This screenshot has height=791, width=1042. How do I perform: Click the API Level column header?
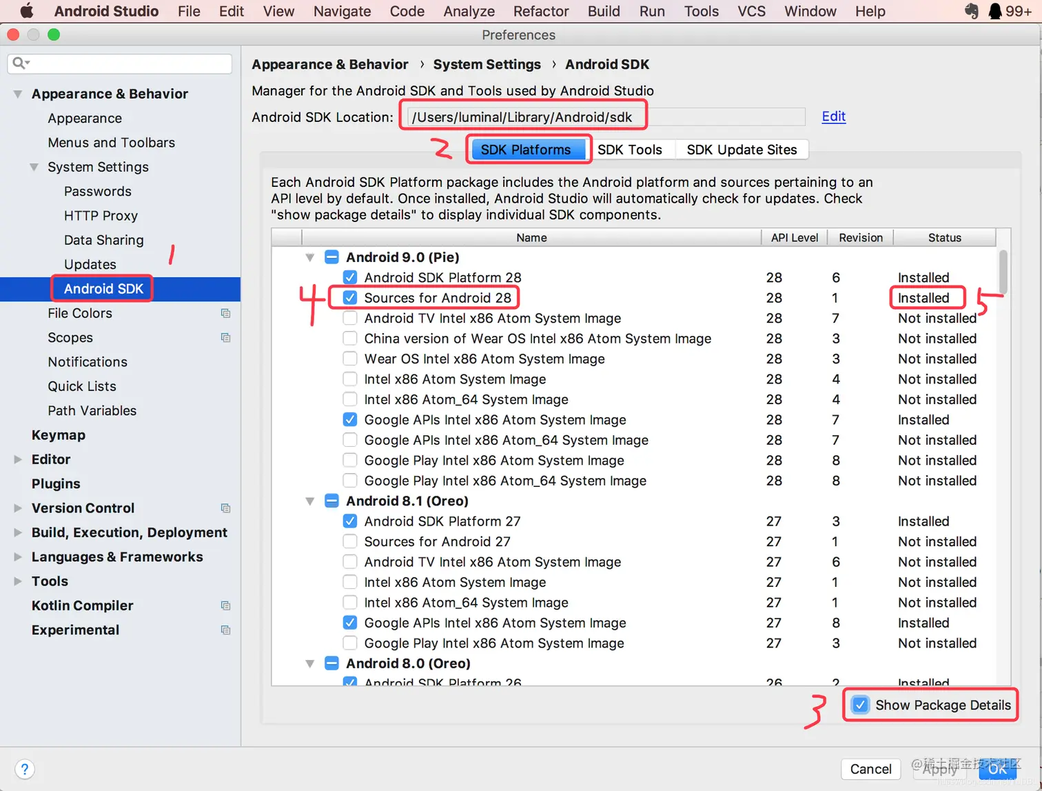[x=795, y=237]
